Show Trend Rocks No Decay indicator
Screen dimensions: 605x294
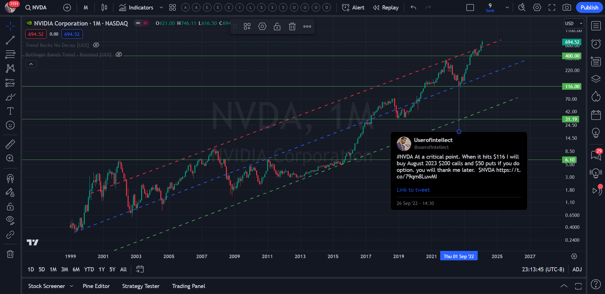pyautogui.click(x=96, y=45)
